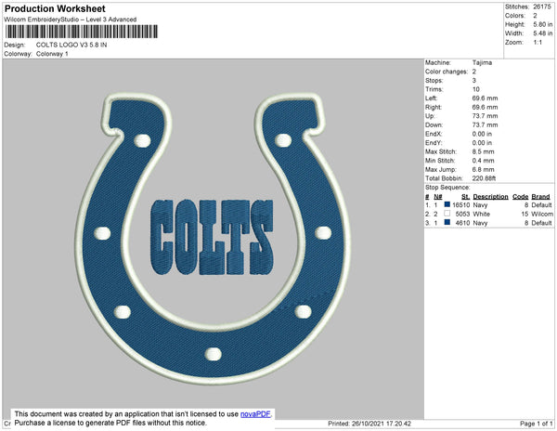Image resolution: width=557 pixels, height=431 pixels.
Task: Click the 'Color changes:' label
Action: coord(447,72)
